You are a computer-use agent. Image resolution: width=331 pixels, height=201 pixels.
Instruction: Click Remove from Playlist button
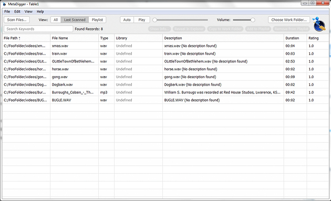(x=291, y=29)
